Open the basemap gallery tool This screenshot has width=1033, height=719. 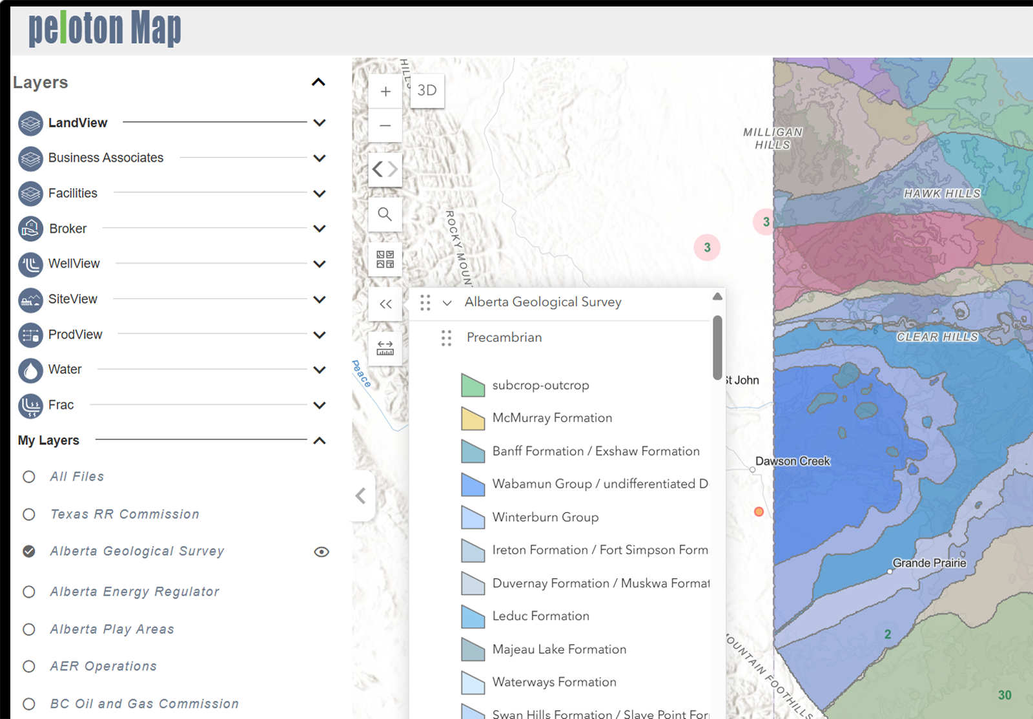(x=385, y=259)
